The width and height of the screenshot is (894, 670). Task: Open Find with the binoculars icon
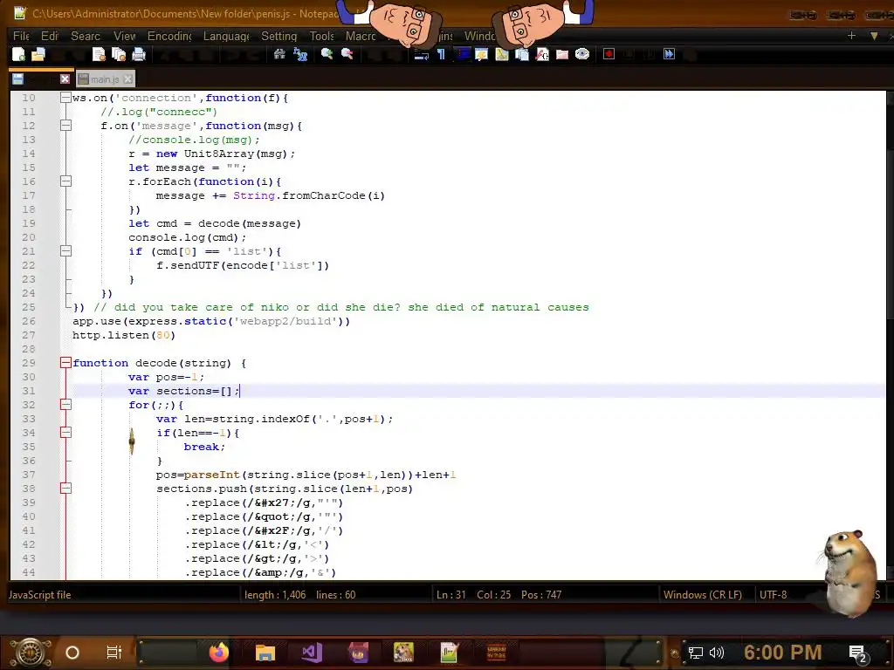(279, 55)
